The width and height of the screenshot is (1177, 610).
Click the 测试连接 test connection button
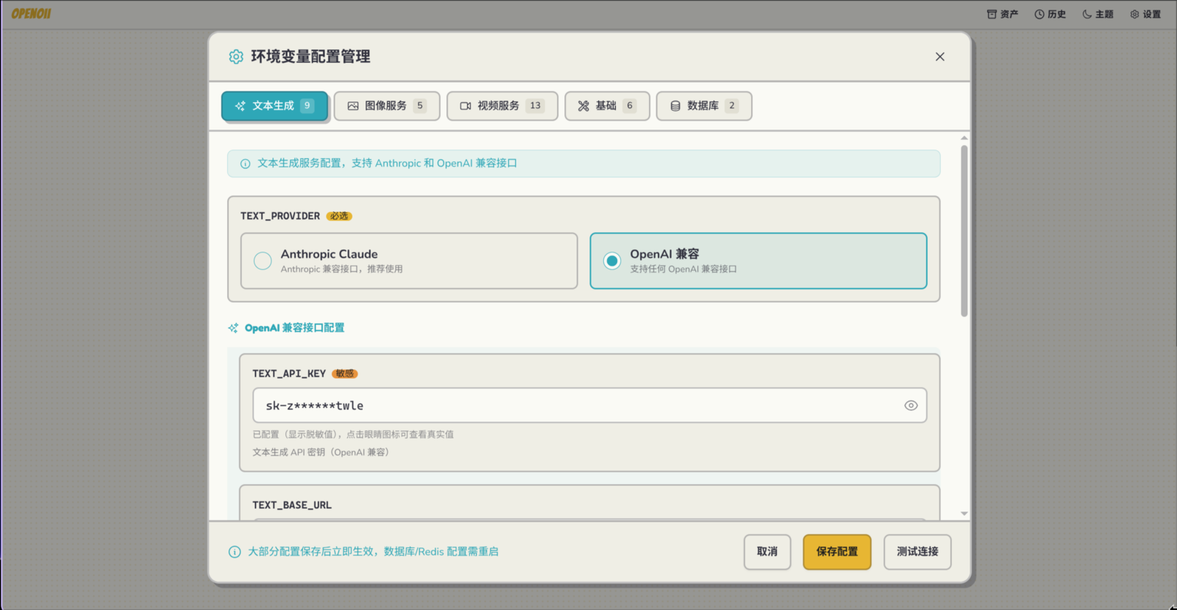click(917, 552)
